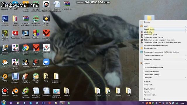Open the VEXos Utility shortcut
This screenshot has width=187, height=105.
point(46,49)
